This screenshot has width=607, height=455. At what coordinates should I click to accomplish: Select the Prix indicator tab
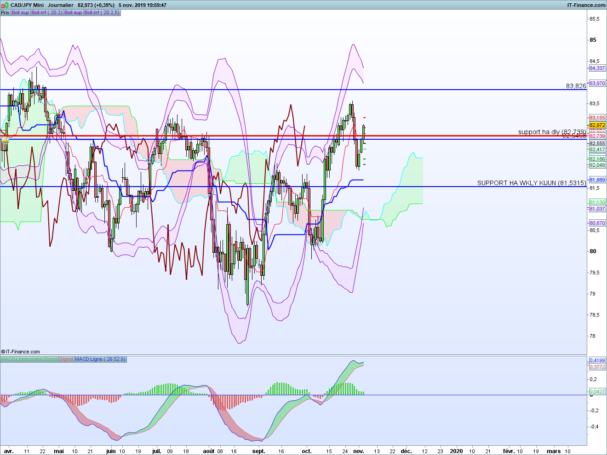pos(5,12)
